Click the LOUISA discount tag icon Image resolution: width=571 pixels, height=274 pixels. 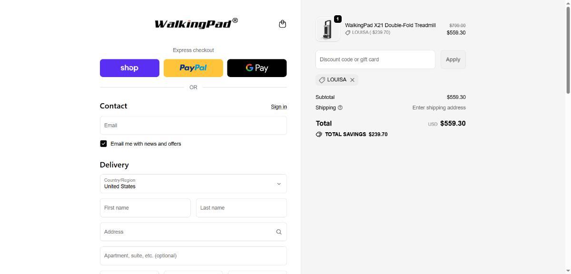pyautogui.click(x=322, y=80)
